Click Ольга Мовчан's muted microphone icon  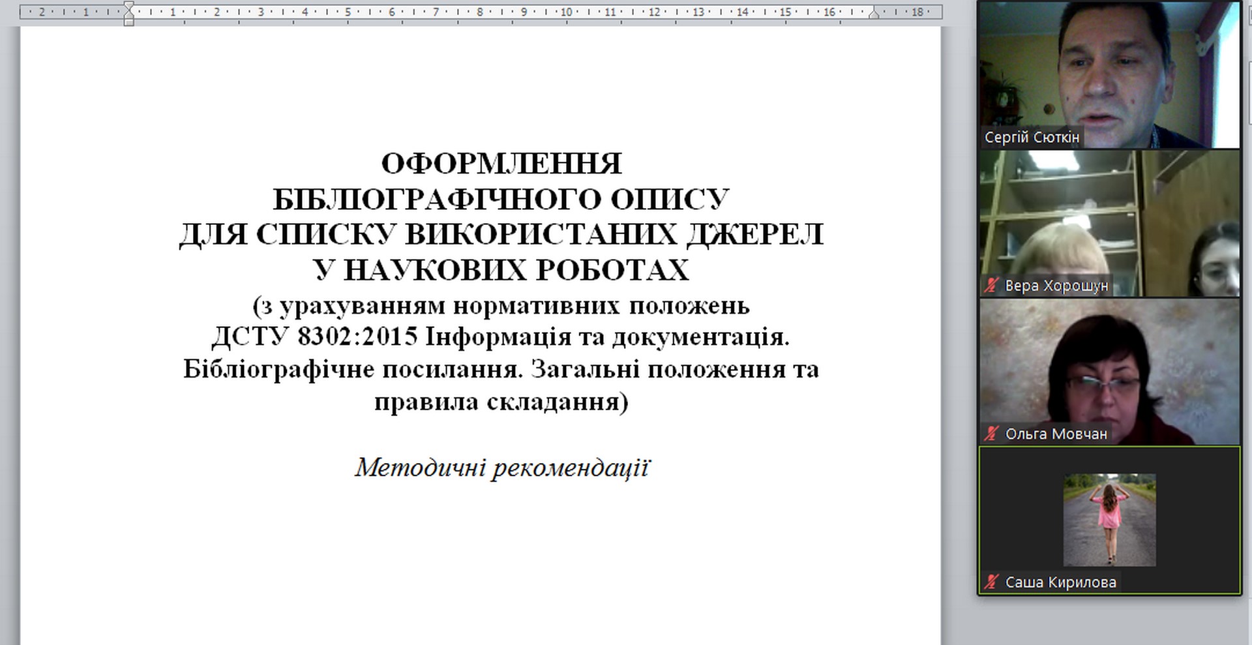tap(992, 434)
